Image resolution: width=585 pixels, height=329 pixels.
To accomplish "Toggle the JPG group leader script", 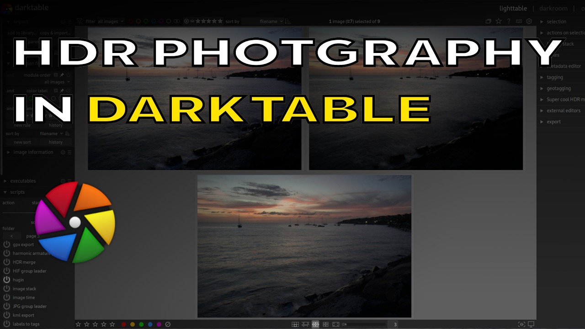I will pyautogui.click(x=6, y=306).
